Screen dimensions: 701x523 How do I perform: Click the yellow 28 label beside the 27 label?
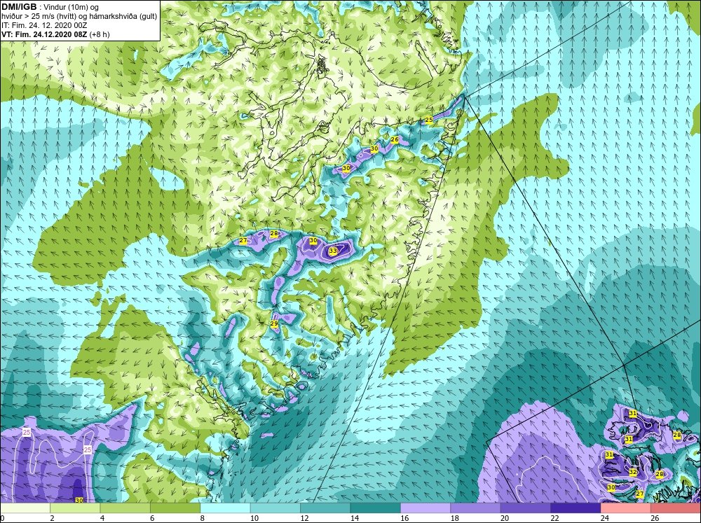click(274, 233)
